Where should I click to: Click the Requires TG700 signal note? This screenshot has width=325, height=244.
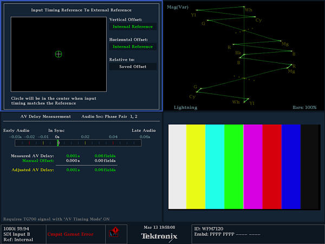point(56,219)
